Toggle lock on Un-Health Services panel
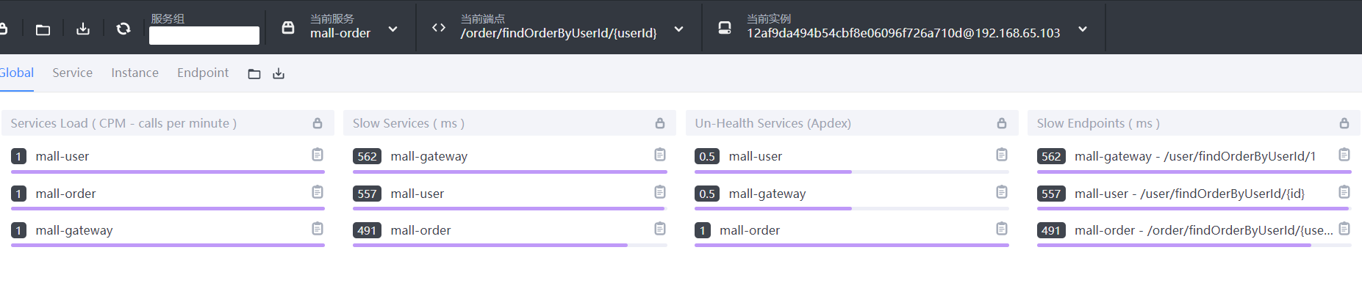The width and height of the screenshot is (1362, 283). click(1002, 123)
